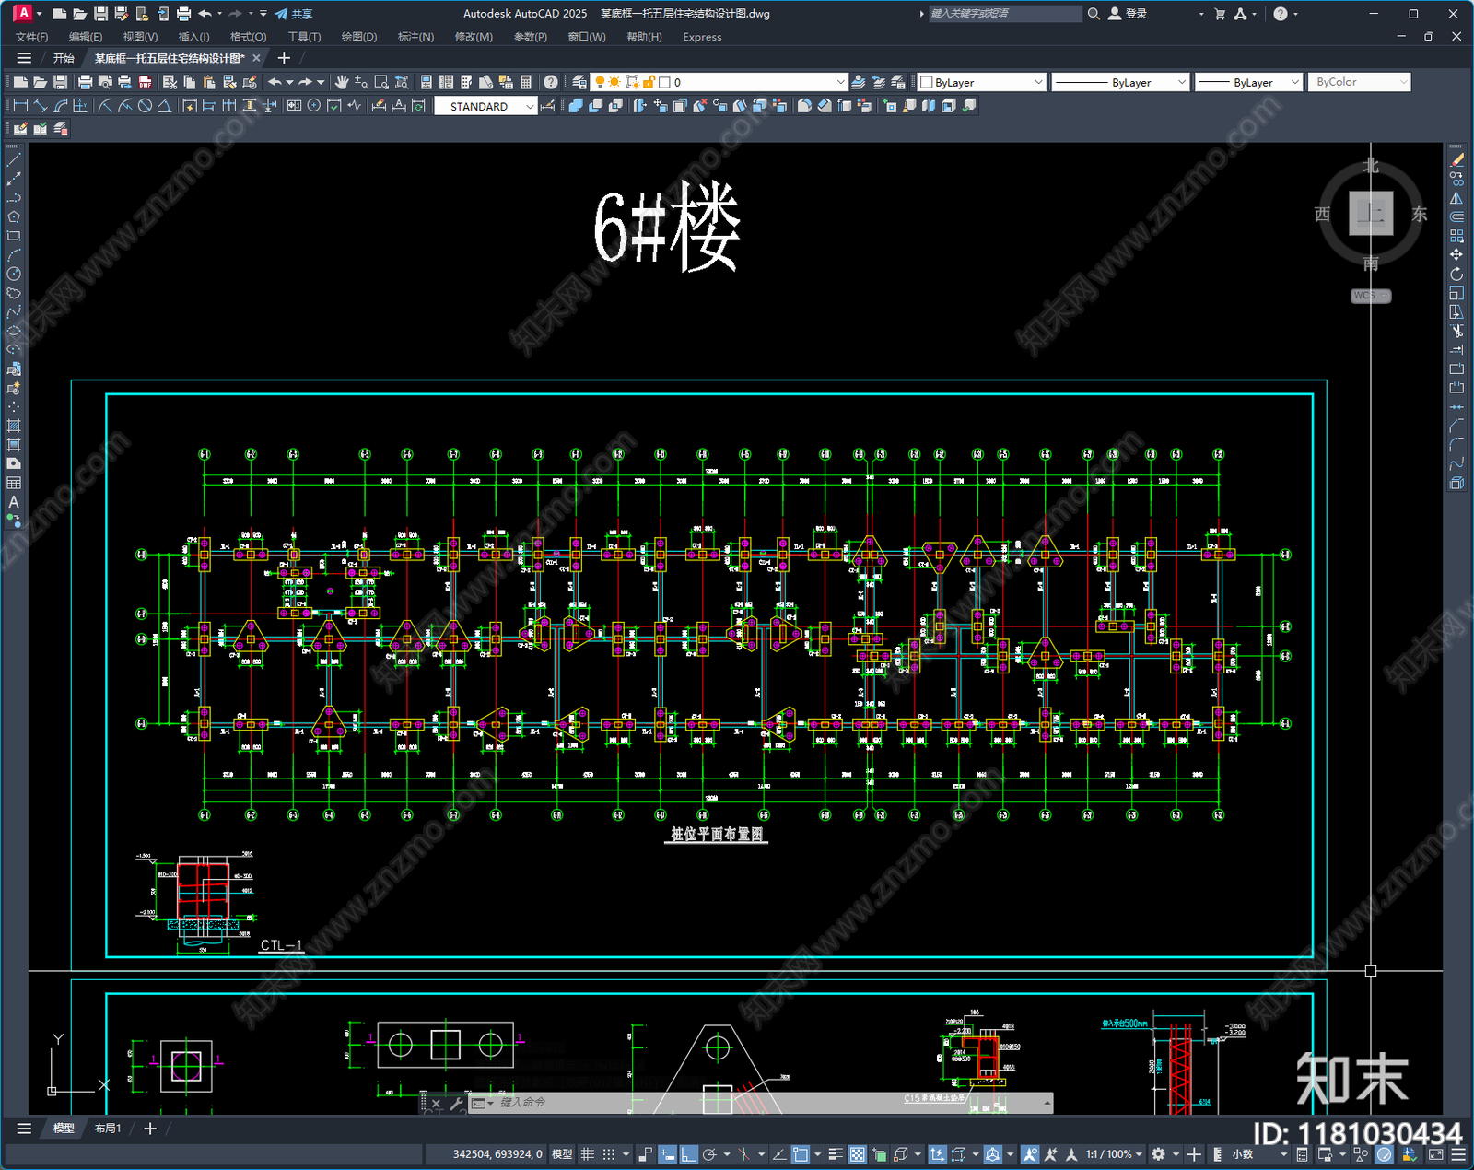Add a new layout with plus button
Viewport: 1474px width, 1170px height.
coord(150,1128)
